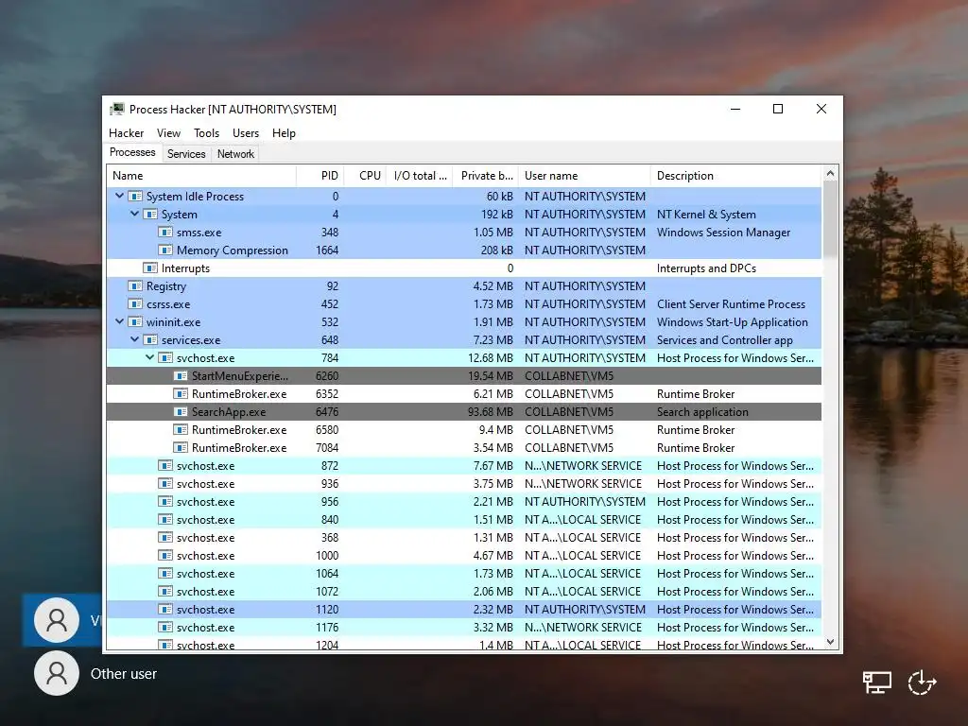Click icon of RuntimeBroker.exe PID 6580
The height and width of the screenshot is (726, 968).
(181, 430)
